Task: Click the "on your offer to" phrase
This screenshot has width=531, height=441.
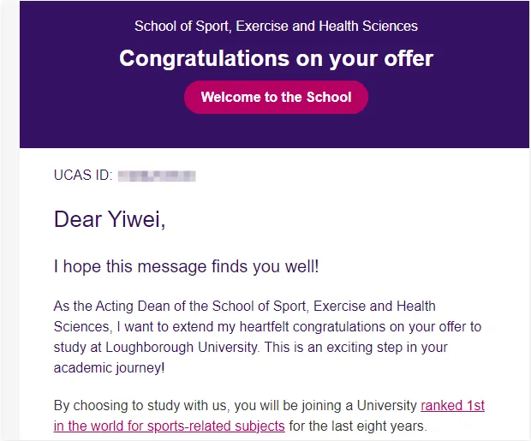Action: pos(435,327)
